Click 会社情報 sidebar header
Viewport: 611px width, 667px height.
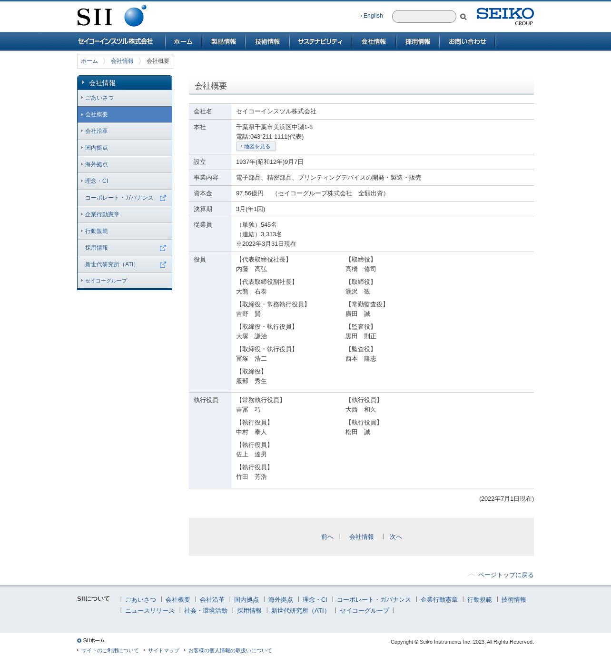[x=125, y=83]
